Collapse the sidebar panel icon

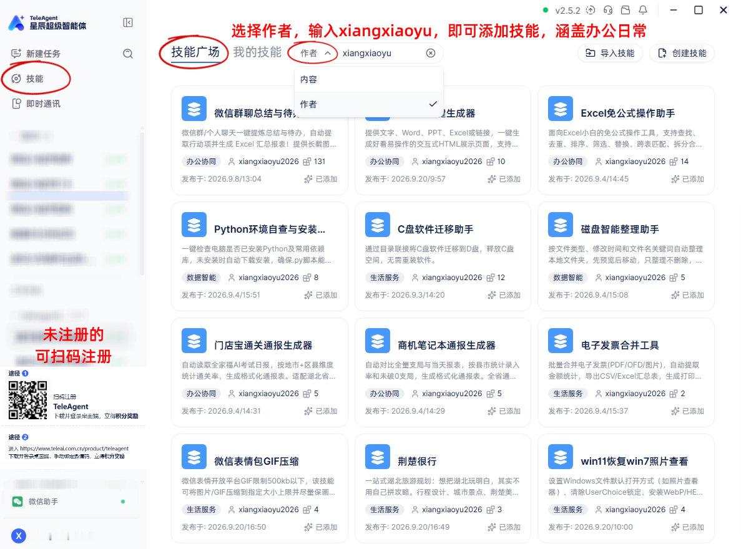127,22
